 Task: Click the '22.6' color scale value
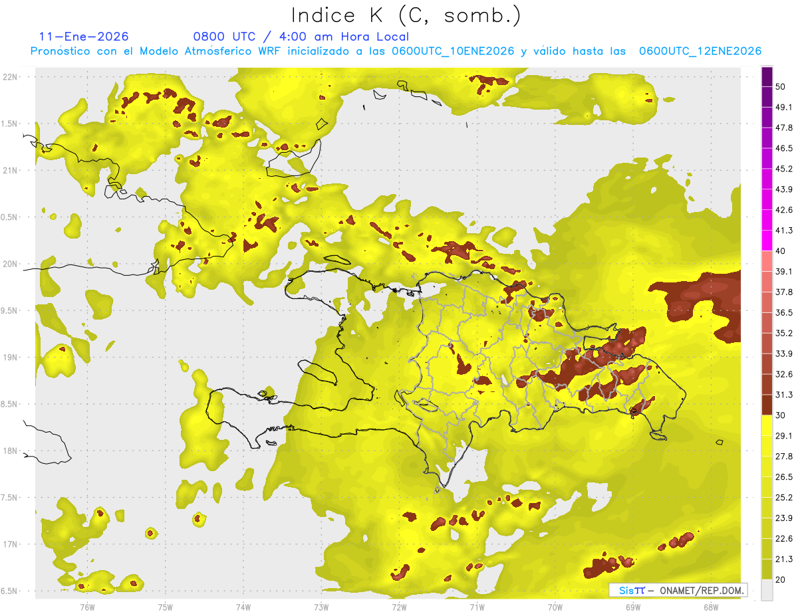[784, 539]
